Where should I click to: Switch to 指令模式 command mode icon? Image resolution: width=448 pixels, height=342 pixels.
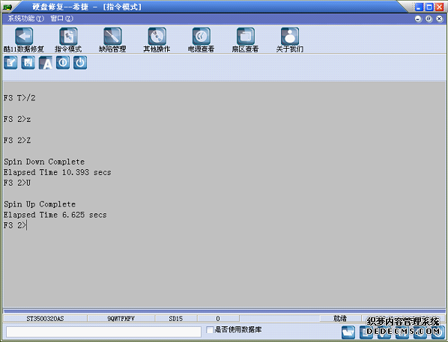(x=68, y=37)
